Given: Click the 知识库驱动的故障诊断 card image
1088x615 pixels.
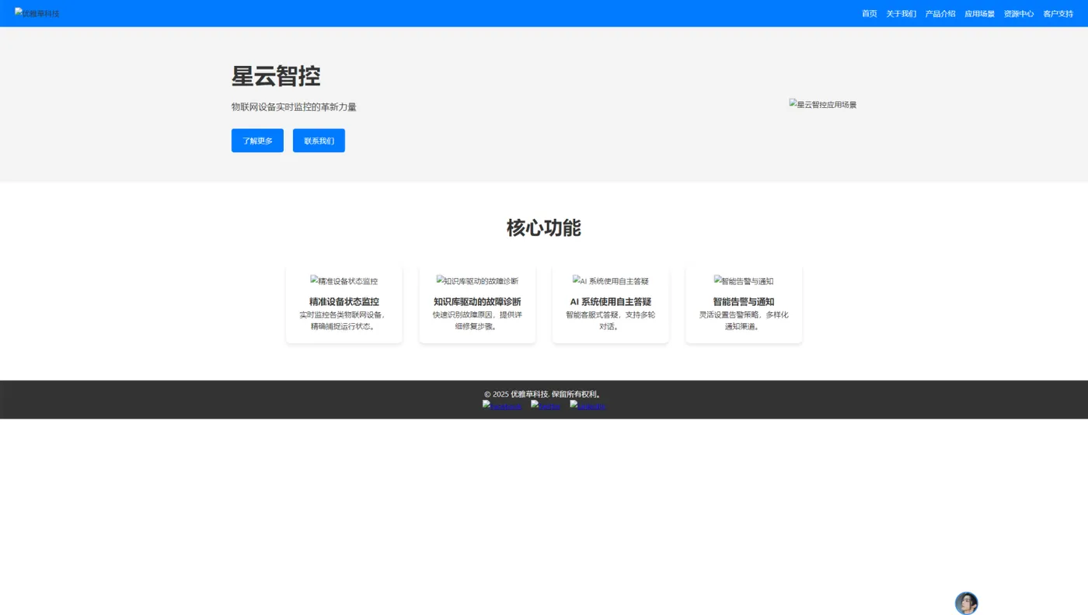Looking at the screenshot, I should pos(477,281).
